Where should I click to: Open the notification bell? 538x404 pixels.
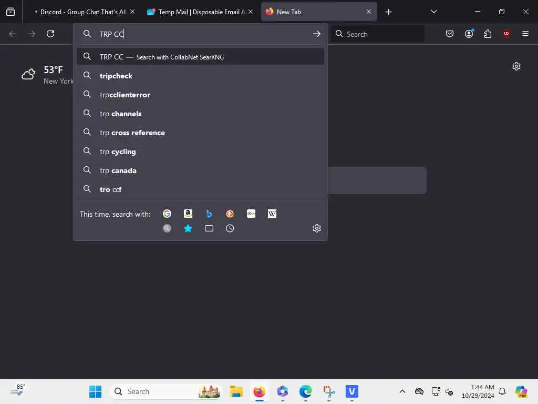point(502,391)
